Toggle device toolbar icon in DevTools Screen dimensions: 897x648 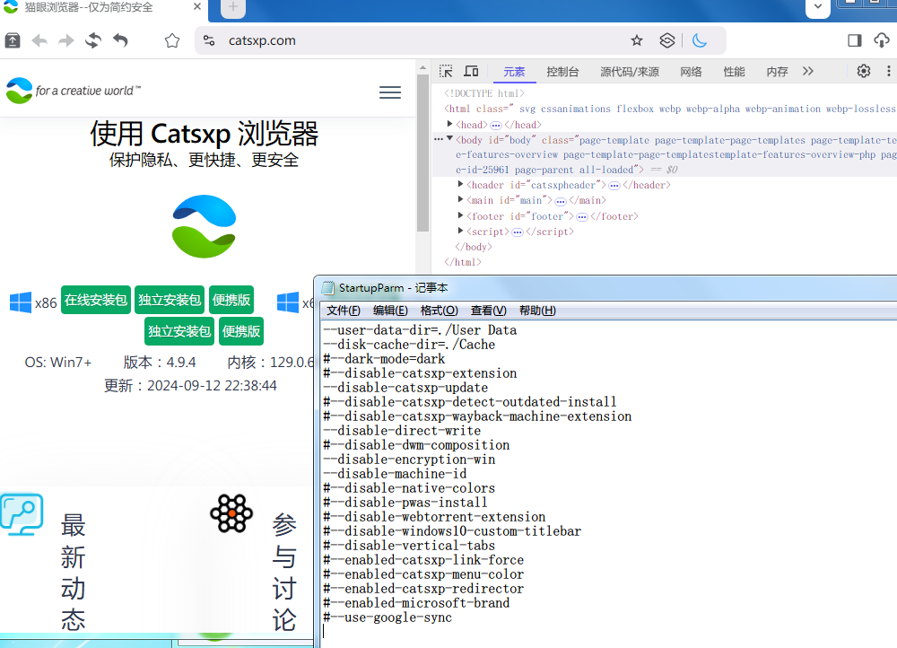(472, 71)
